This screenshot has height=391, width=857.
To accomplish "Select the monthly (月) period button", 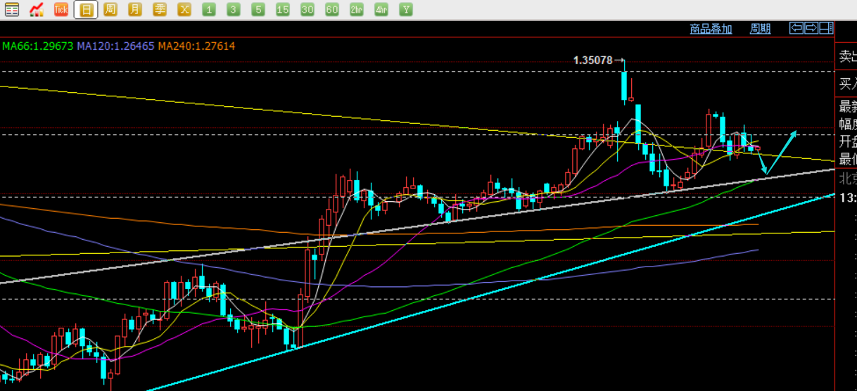I will (135, 10).
